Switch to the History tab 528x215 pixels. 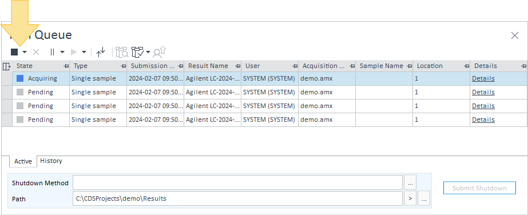coord(51,161)
